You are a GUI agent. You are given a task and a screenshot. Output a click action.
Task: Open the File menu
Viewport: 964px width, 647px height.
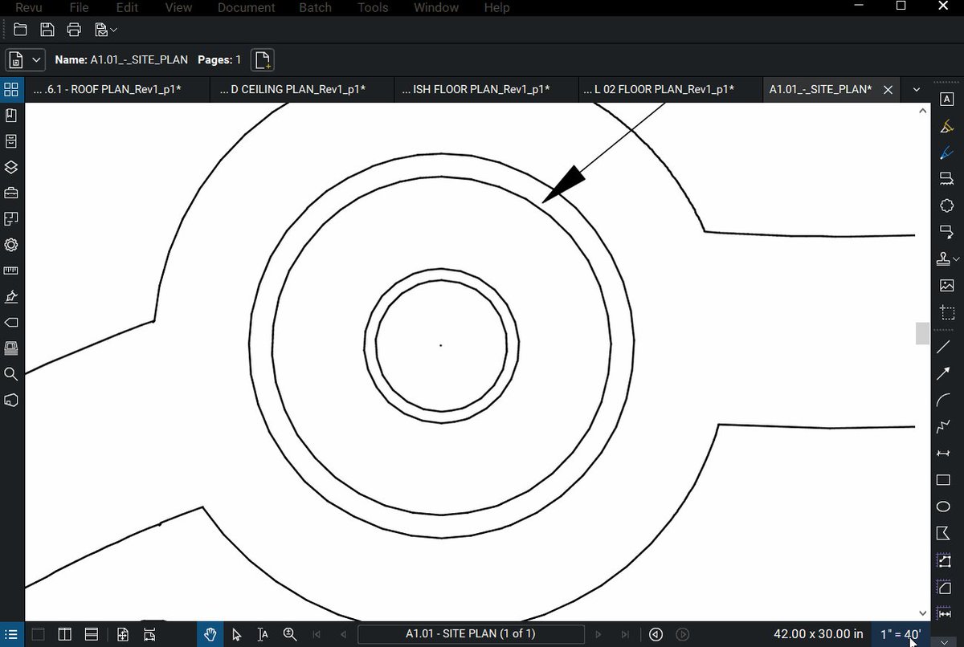click(79, 7)
